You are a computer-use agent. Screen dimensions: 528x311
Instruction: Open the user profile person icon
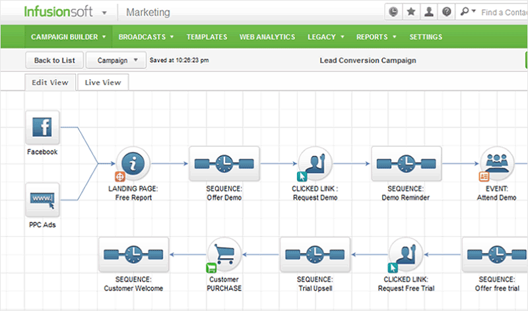click(428, 13)
